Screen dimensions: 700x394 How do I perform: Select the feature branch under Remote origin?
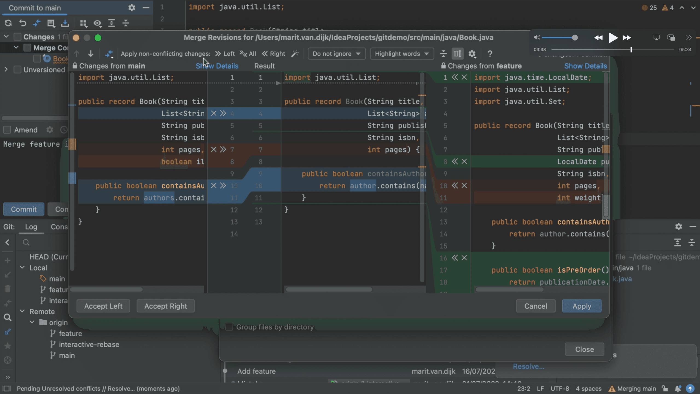pyautogui.click(x=70, y=333)
